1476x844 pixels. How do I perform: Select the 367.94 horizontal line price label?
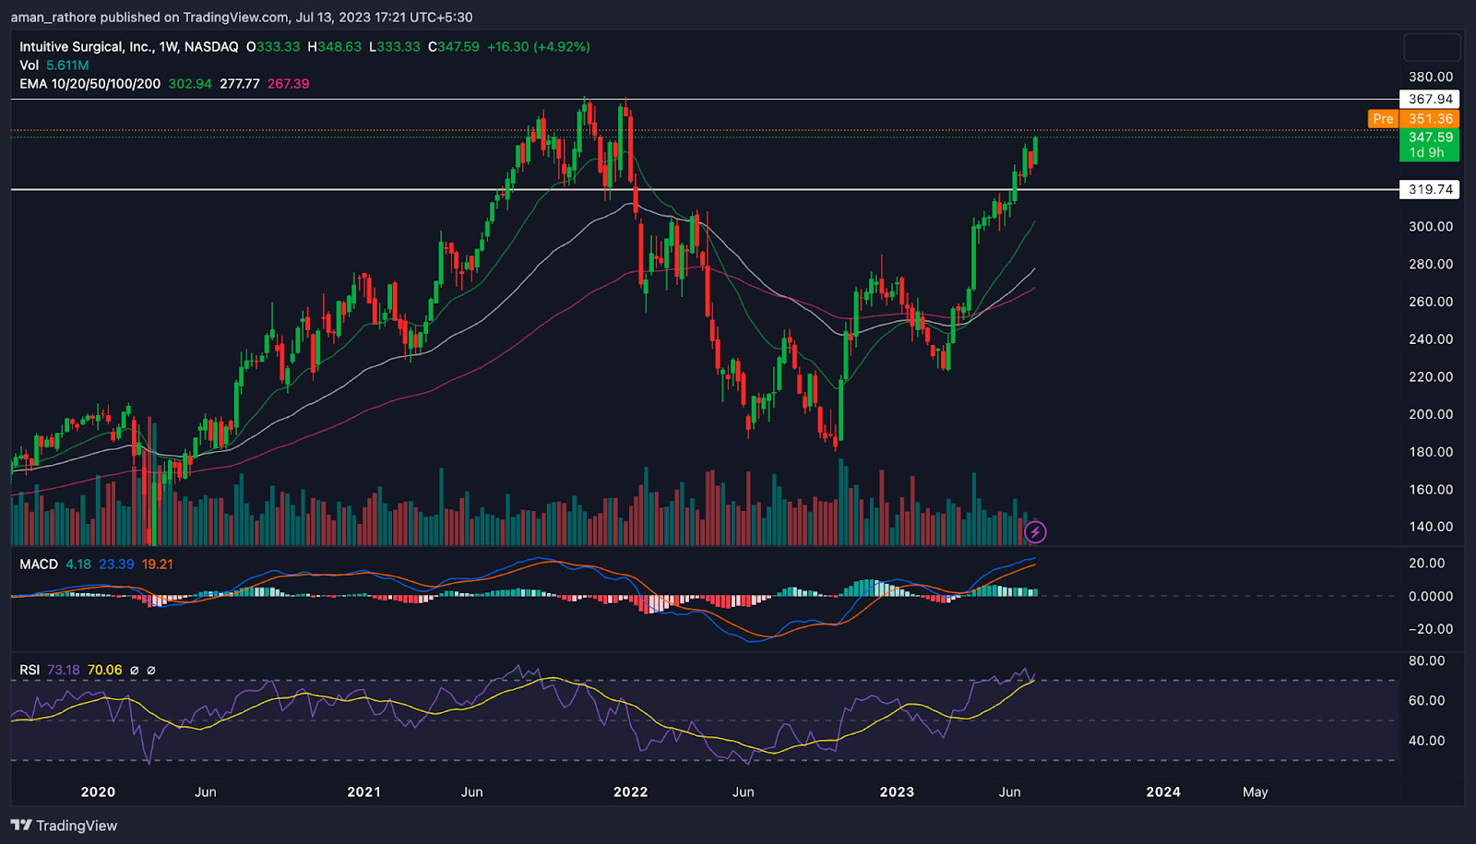[x=1430, y=99]
